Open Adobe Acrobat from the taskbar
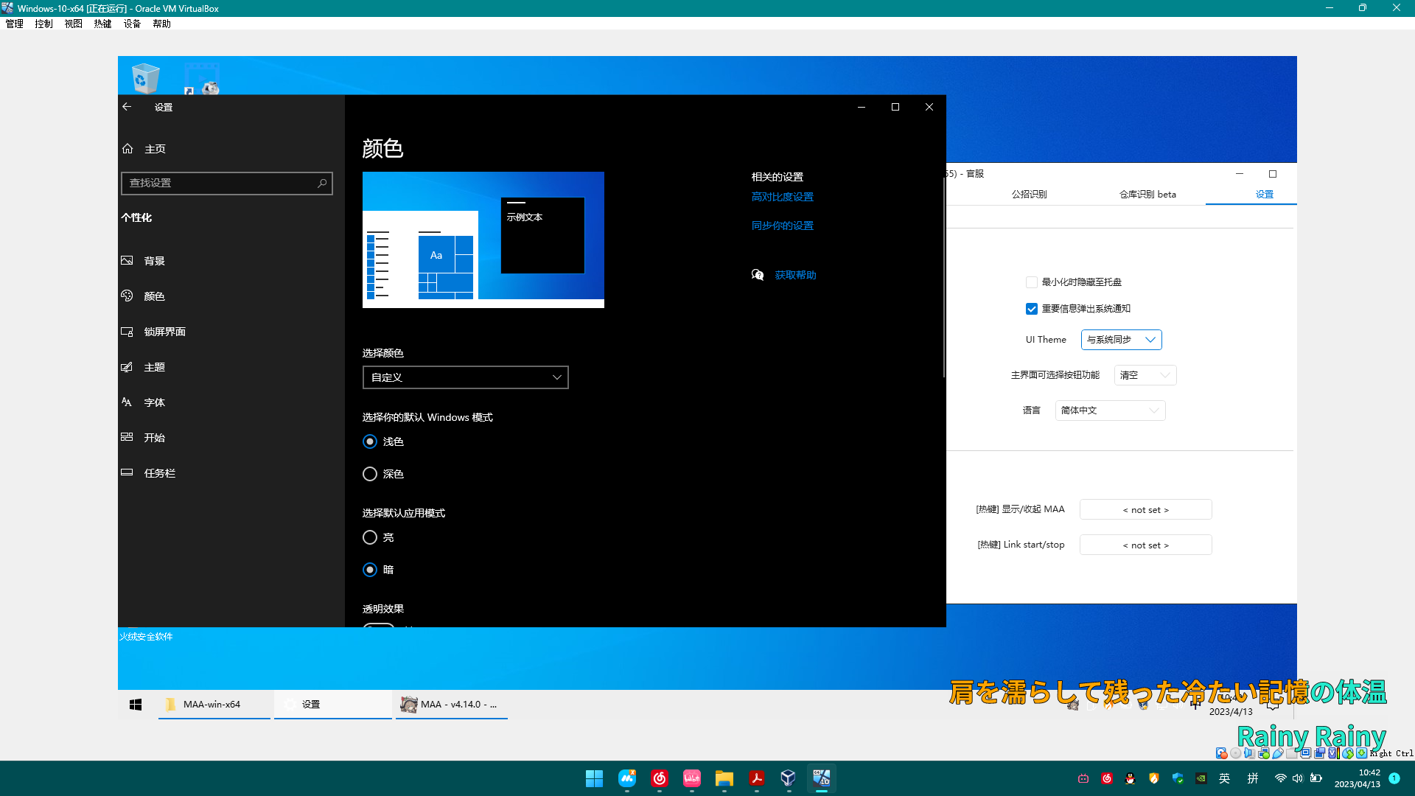This screenshot has height=796, width=1415. point(756,778)
